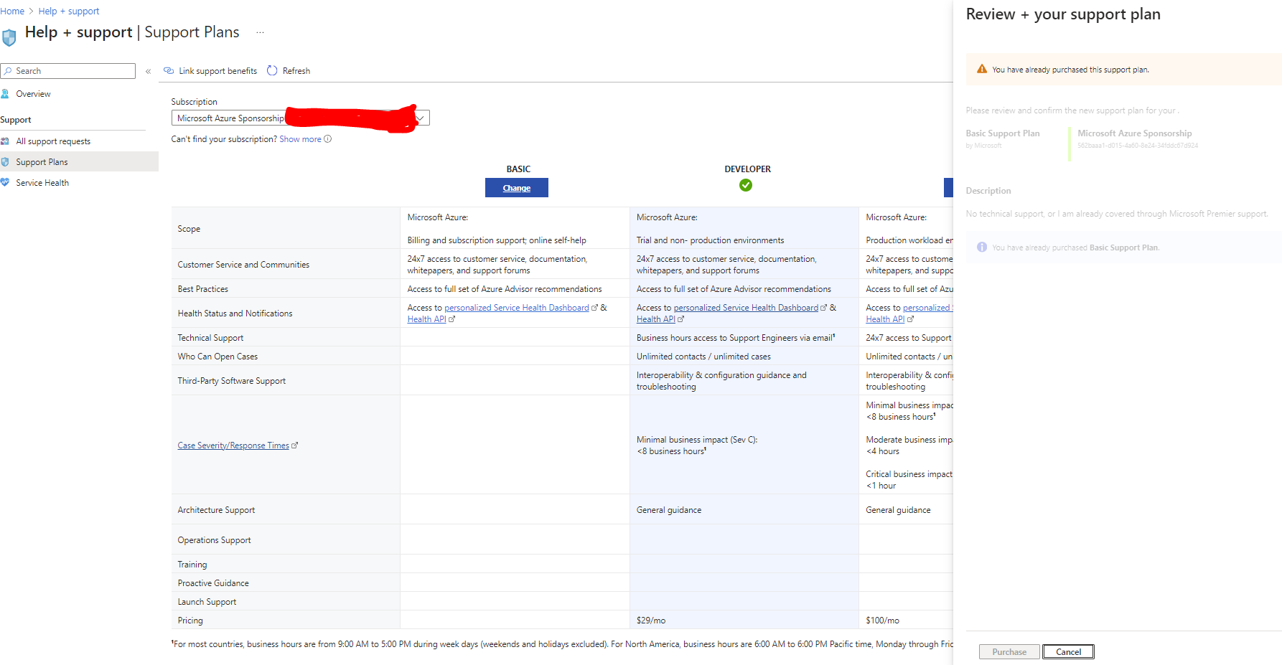Viewport: 1282px width, 665px height.
Task: Go to Home in the breadcrumb
Action: pyautogui.click(x=12, y=11)
